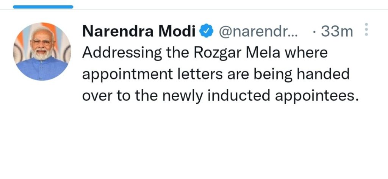This screenshot has width=388, height=179.
Task: Open the tweet's three-dot more options menu
Action: tap(366, 30)
